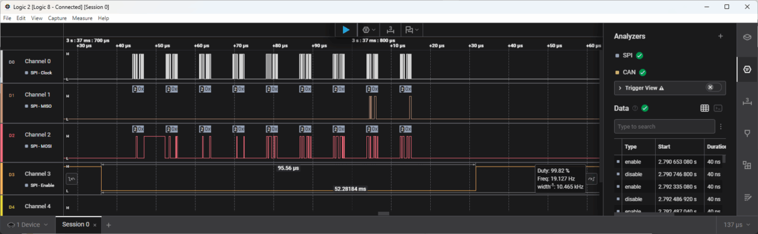
Task: Open the Edit menu
Action: point(21,18)
